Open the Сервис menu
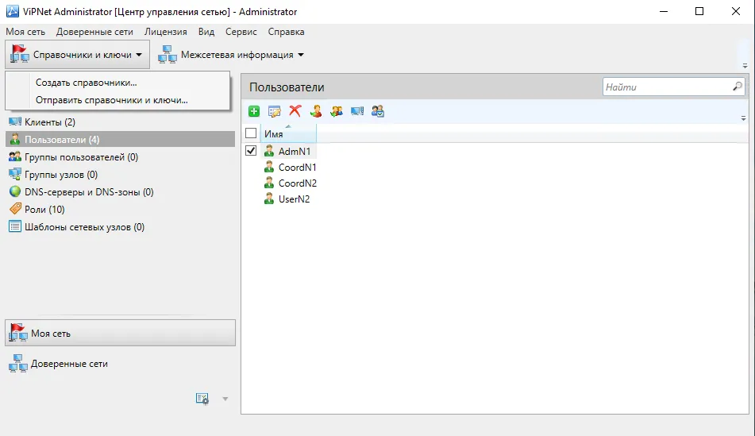 241,32
